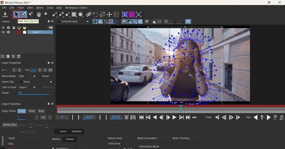The width and height of the screenshot is (285, 149).
Task: Open the Blend Mode Add dropdown
Action: pos(27,76)
